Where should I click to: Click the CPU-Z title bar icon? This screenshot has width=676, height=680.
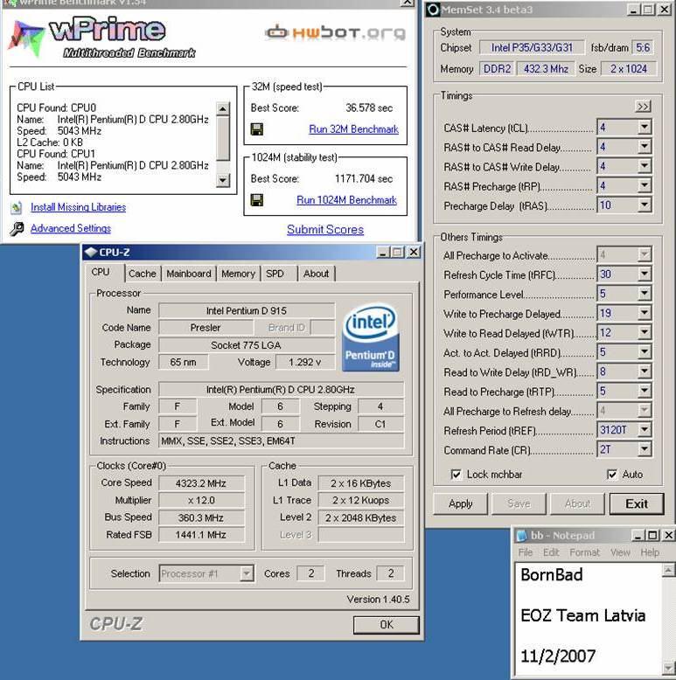[90, 253]
